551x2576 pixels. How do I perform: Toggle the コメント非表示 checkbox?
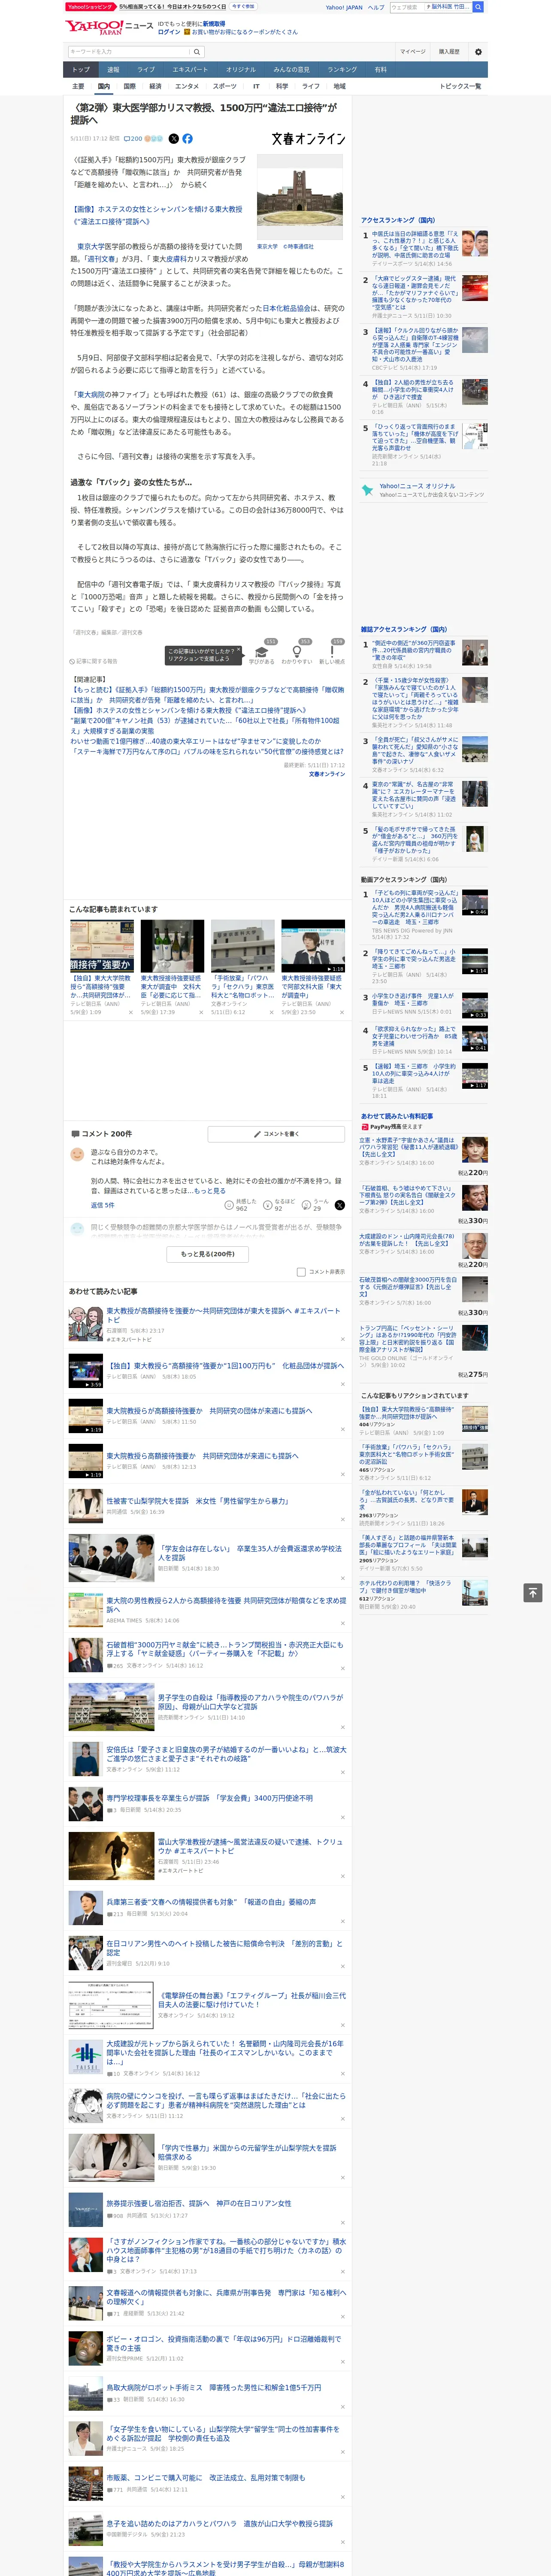(301, 1272)
